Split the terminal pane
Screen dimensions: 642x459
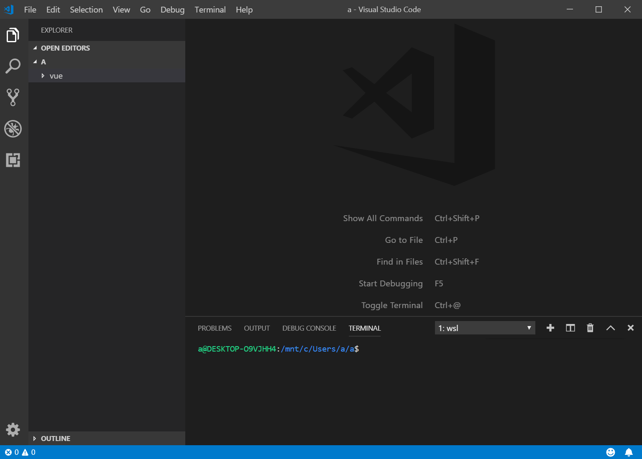pos(570,328)
